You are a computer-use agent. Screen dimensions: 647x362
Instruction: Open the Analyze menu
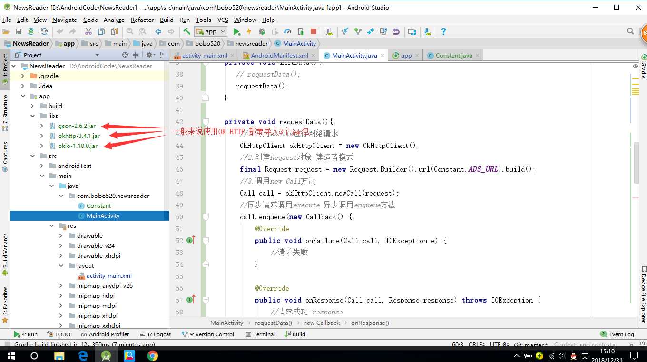click(114, 20)
